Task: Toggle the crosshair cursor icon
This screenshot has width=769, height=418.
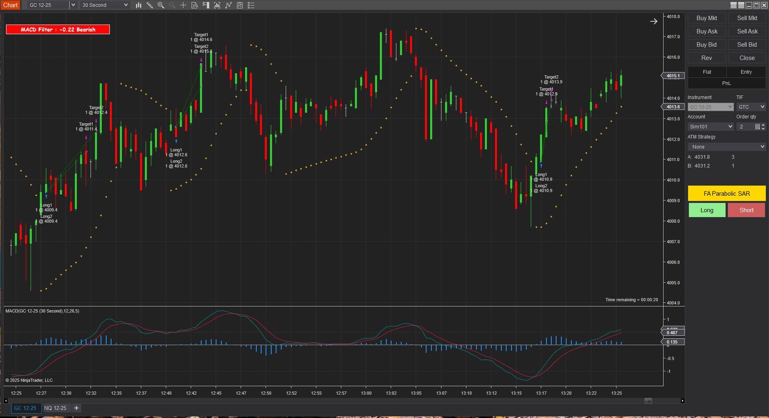Action: click(x=183, y=5)
